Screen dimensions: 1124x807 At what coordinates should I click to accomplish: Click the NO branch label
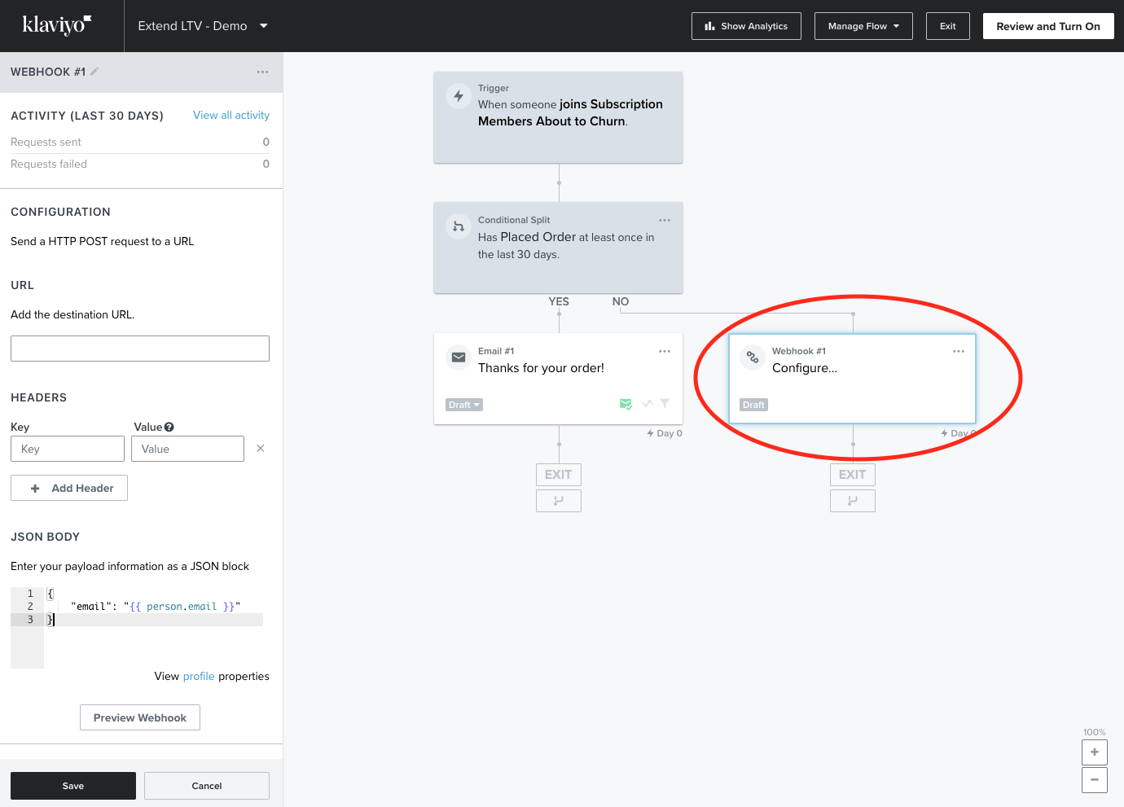(621, 301)
